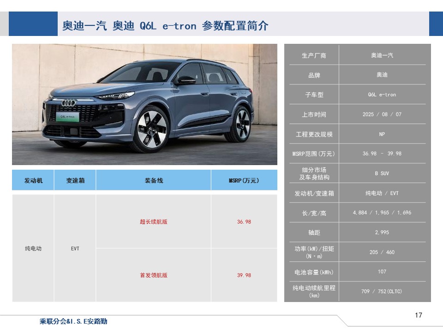Click the 39.98 price in trim table
Screen dimensions: 443x332
coord(244,275)
